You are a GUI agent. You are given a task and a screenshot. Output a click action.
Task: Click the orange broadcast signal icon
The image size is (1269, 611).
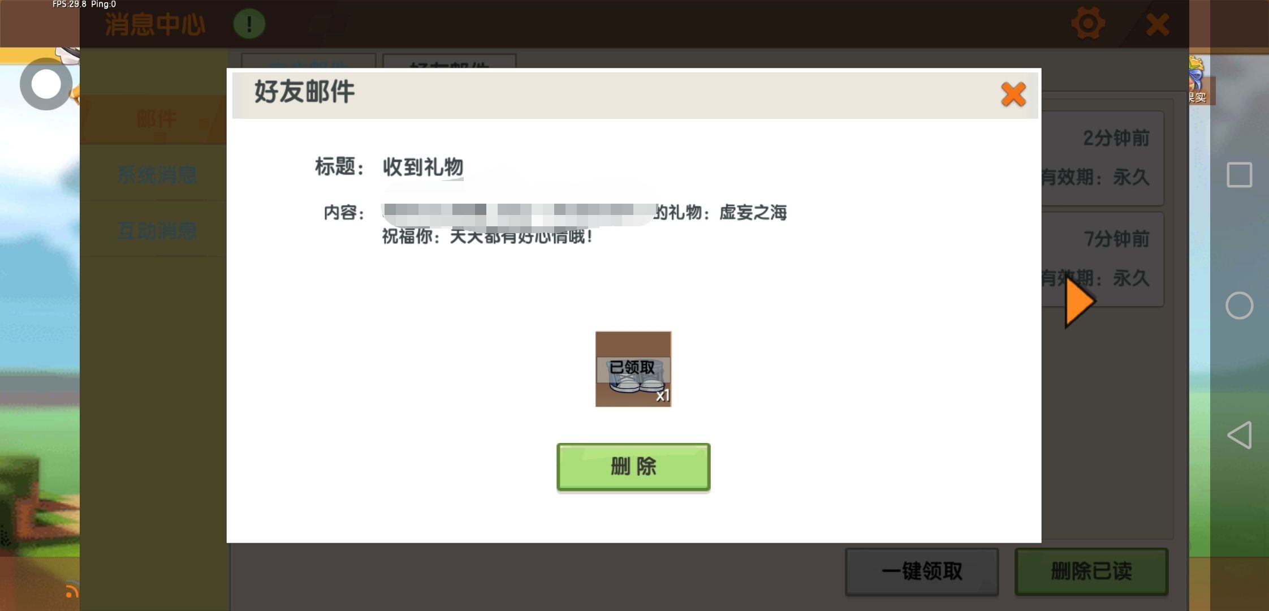[x=71, y=590]
